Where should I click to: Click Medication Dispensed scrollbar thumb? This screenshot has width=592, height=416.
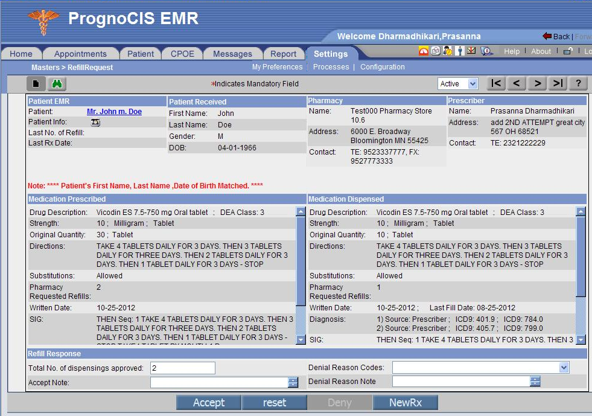pos(581,256)
